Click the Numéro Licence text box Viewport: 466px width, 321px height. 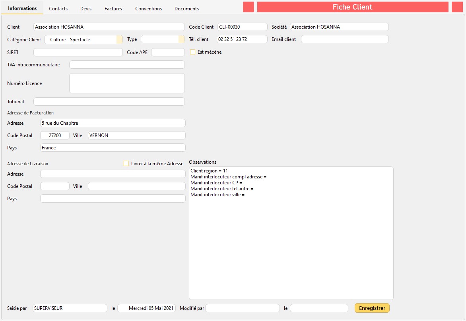(127, 83)
